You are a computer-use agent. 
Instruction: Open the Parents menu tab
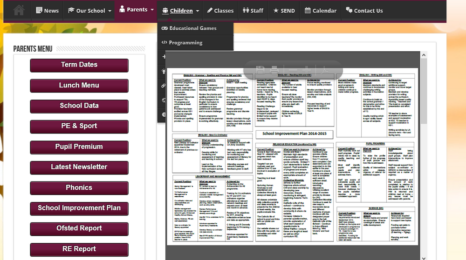pyautogui.click(x=137, y=9)
